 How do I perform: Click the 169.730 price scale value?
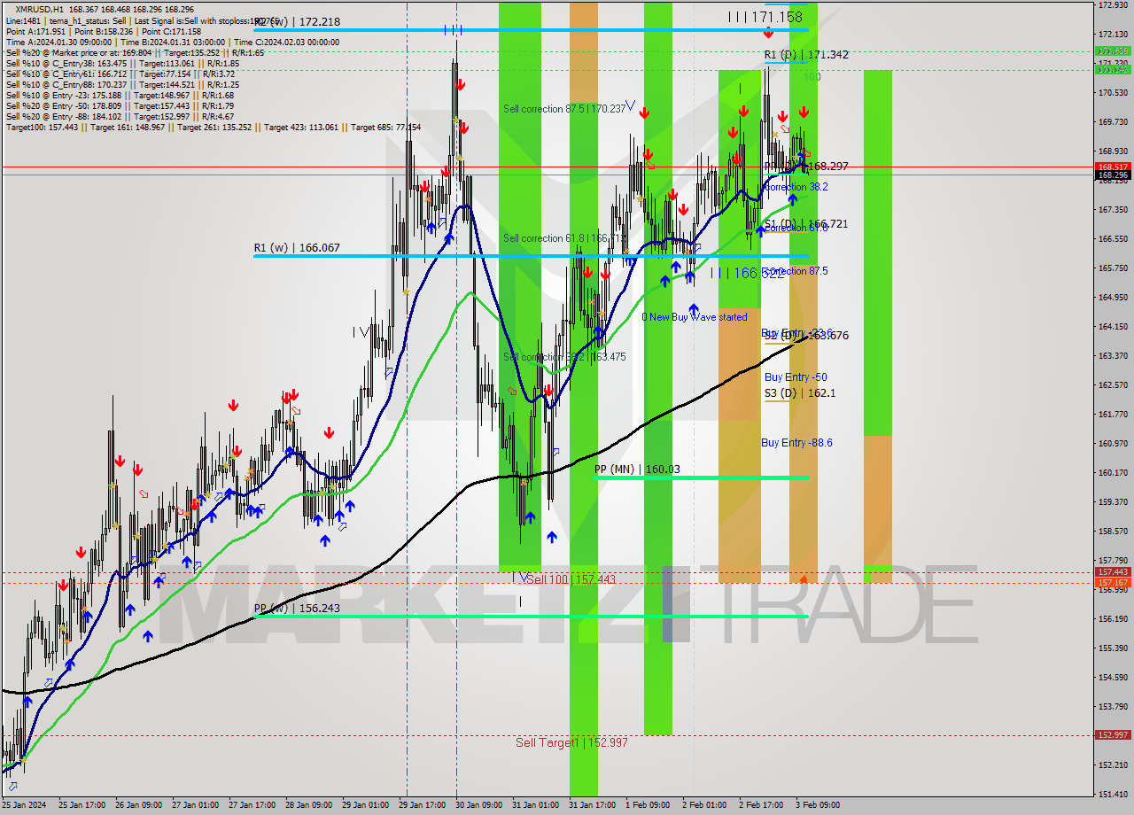1113,122
